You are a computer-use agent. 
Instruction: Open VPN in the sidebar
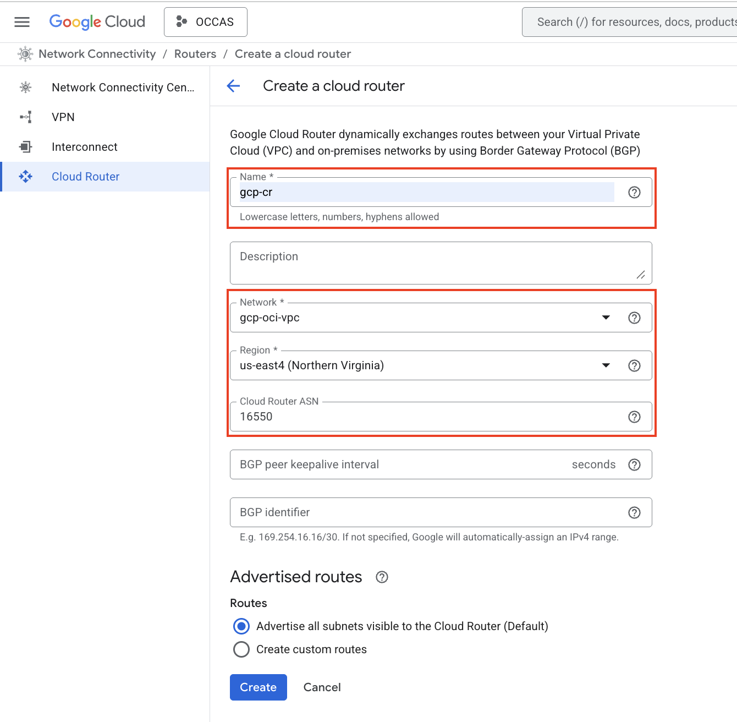point(63,117)
